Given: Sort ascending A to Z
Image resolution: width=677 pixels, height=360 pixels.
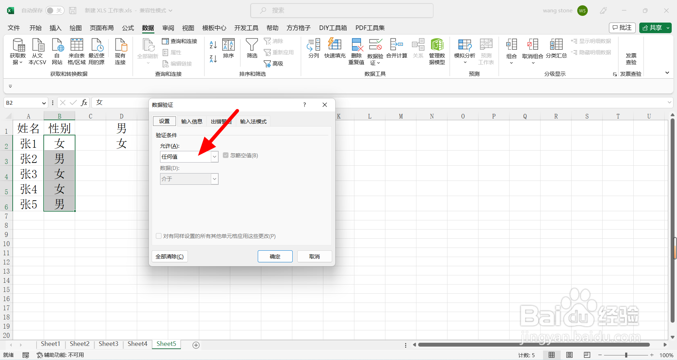Looking at the screenshot, I should click(213, 45).
